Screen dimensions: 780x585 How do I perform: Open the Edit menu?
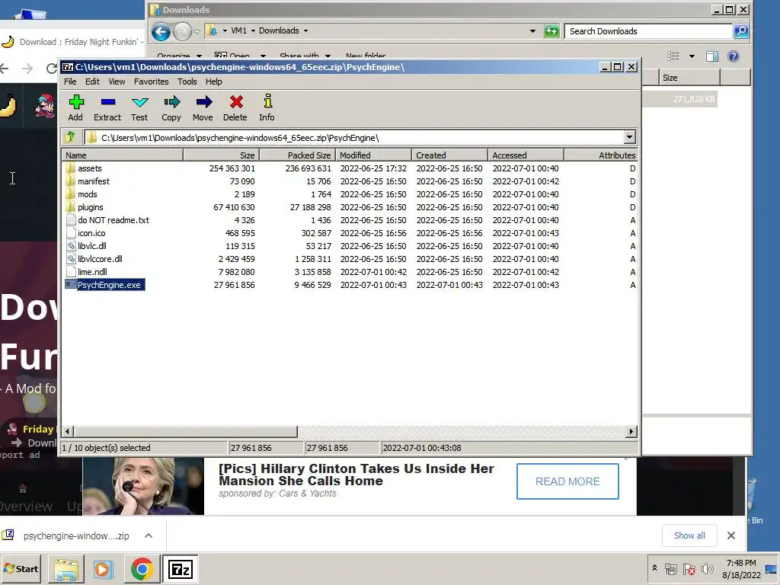(92, 82)
